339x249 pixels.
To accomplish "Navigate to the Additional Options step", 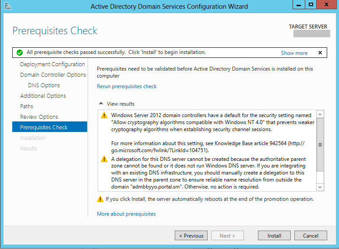I will (43, 96).
